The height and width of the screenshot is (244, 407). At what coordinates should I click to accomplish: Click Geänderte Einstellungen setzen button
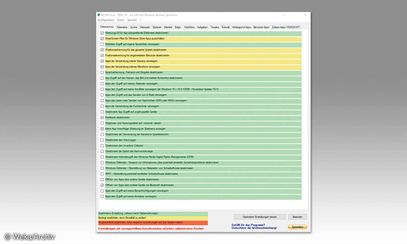[x=260, y=217]
